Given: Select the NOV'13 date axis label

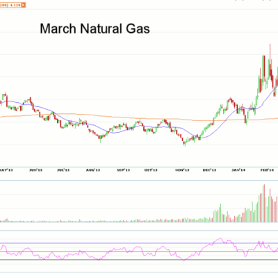Looking at the screenshot, I should click(182, 170).
